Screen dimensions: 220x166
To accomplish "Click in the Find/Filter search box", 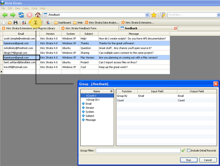I will tap(192, 15).
